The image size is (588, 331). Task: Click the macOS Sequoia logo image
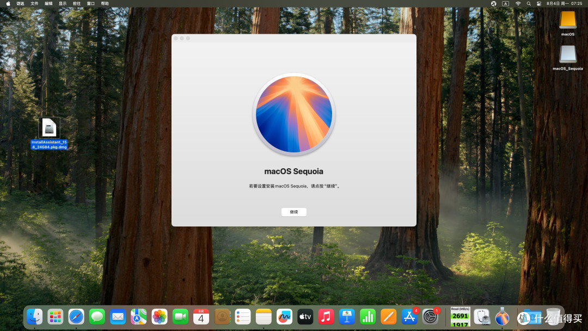click(x=294, y=114)
